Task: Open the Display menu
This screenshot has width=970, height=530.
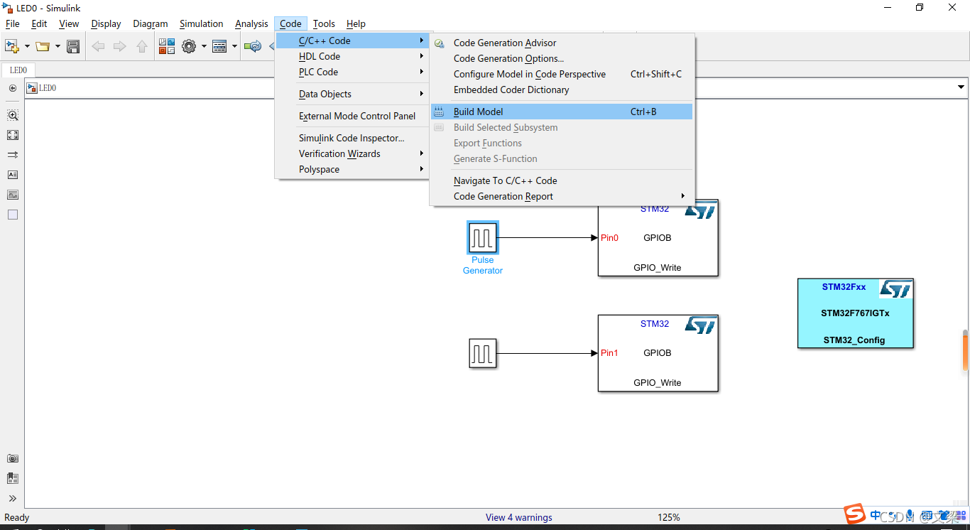Action: [x=106, y=23]
